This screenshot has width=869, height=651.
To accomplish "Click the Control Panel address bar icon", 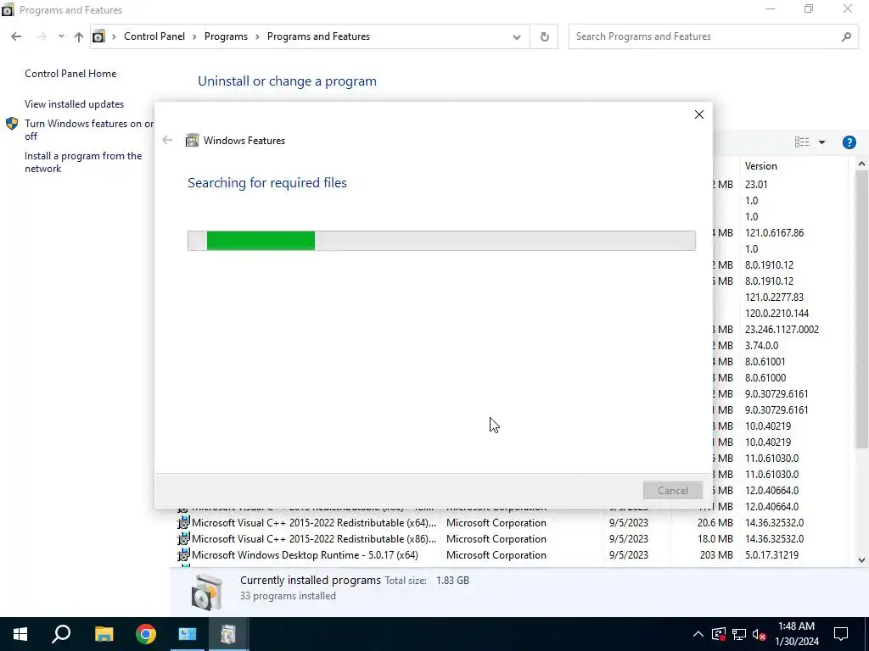I will tap(98, 36).
